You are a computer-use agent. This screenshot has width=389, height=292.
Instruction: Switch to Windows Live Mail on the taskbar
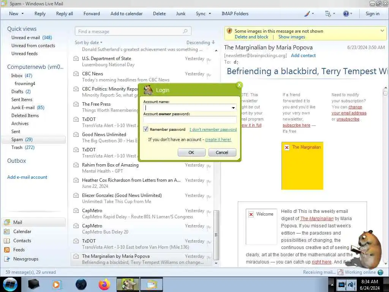pyautogui.click(x=152, y=284)
